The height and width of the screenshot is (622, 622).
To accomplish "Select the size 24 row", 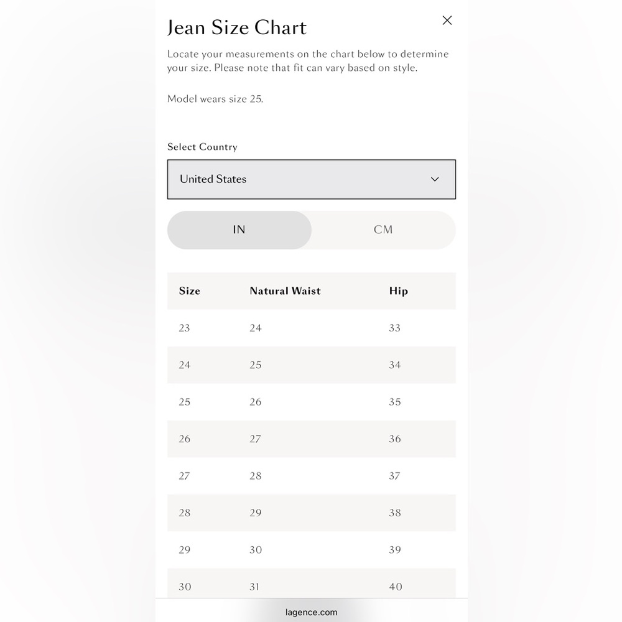I will (312, 365).
